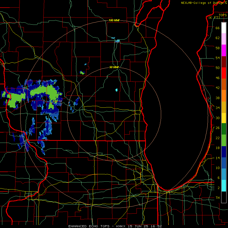Click the '50' legend value
This screenshot has width=228, height=228.
coord(218,68)
